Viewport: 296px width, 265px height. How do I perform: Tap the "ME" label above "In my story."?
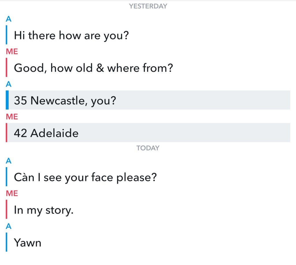click(x=12, y=193)
